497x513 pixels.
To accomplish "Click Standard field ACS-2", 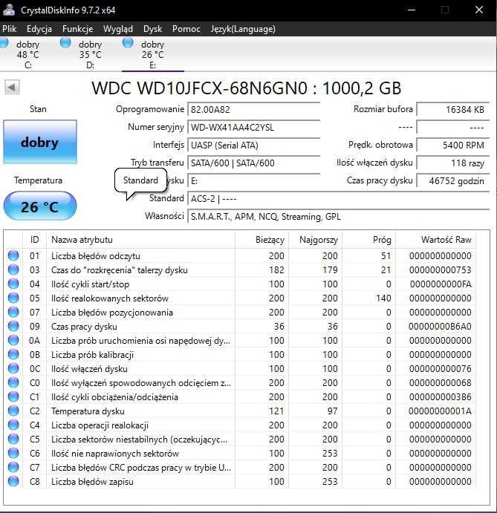I will (339, 198).
